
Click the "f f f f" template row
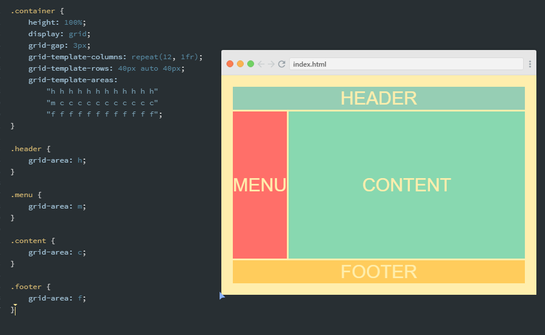click(x=105, y=114)
